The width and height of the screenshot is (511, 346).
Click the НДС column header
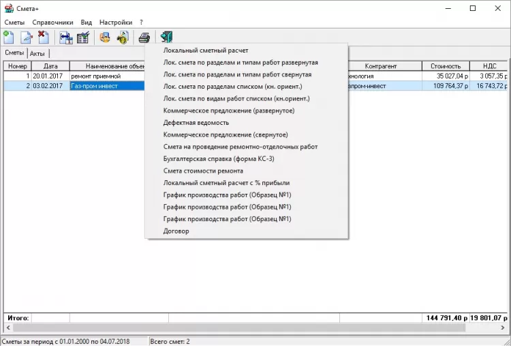click(489, 66)
